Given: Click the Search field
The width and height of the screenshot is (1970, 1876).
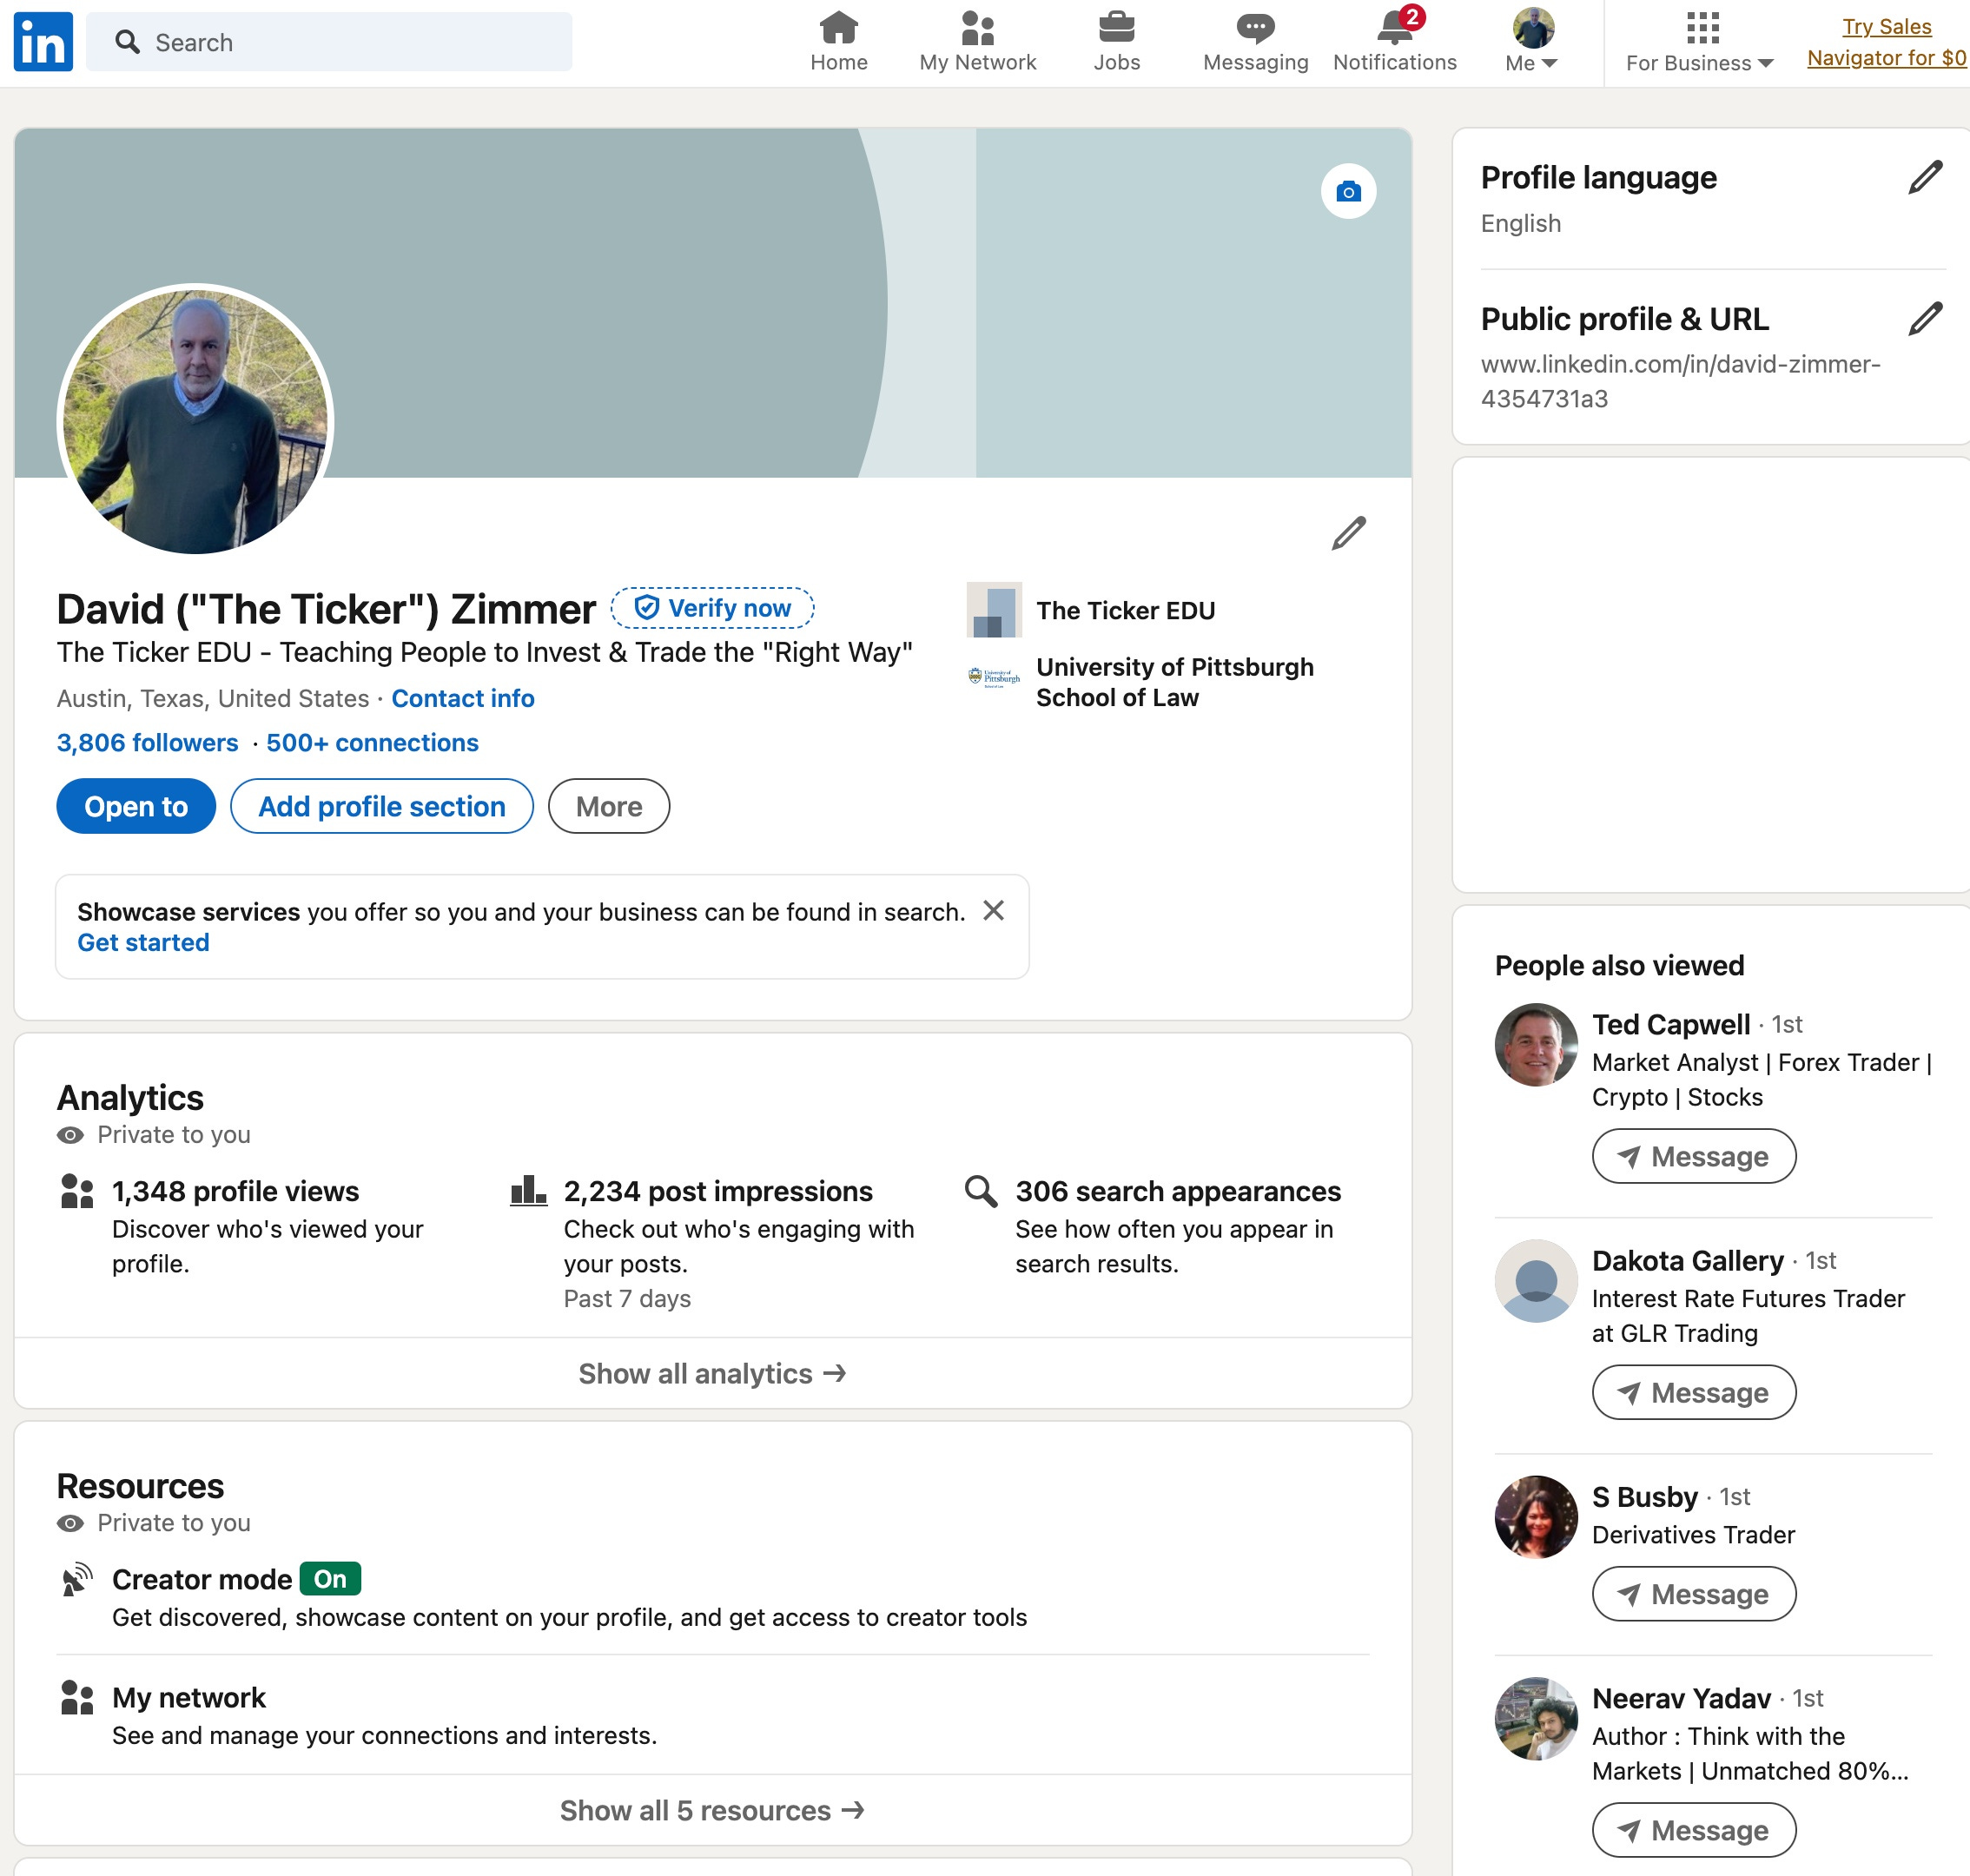Looking at the screenshot, I should tap(329, 42).
